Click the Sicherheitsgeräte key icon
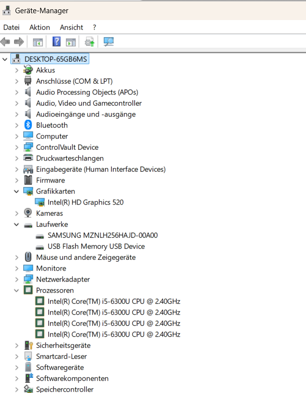The image size is (306, 393). point(28,345)
